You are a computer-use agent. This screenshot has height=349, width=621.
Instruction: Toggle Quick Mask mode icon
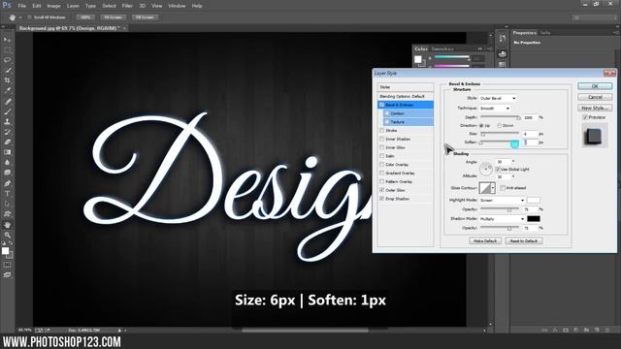tap(7, 265)
